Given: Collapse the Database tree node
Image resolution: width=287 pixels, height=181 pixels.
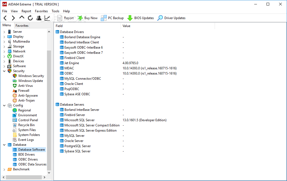Looking at the screenshot, I should (4, 145).
